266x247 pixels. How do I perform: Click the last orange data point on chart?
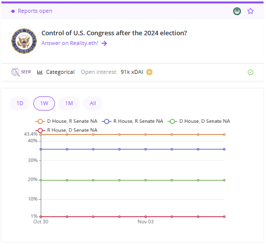point(224,135)
